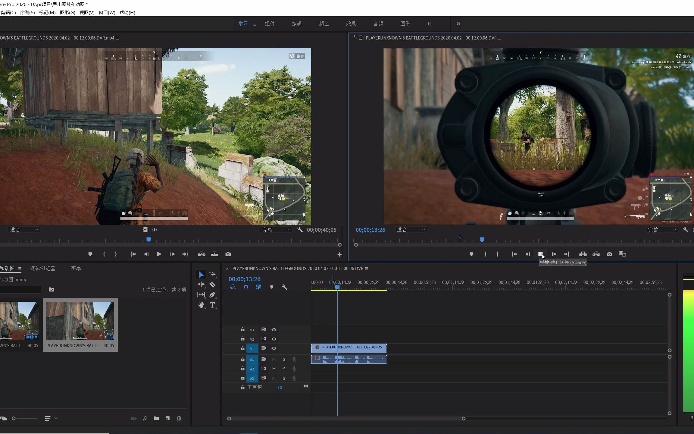Open Source monitor panel menu
The width and height of the screenshot is (694, 434).
pos(117,38)
